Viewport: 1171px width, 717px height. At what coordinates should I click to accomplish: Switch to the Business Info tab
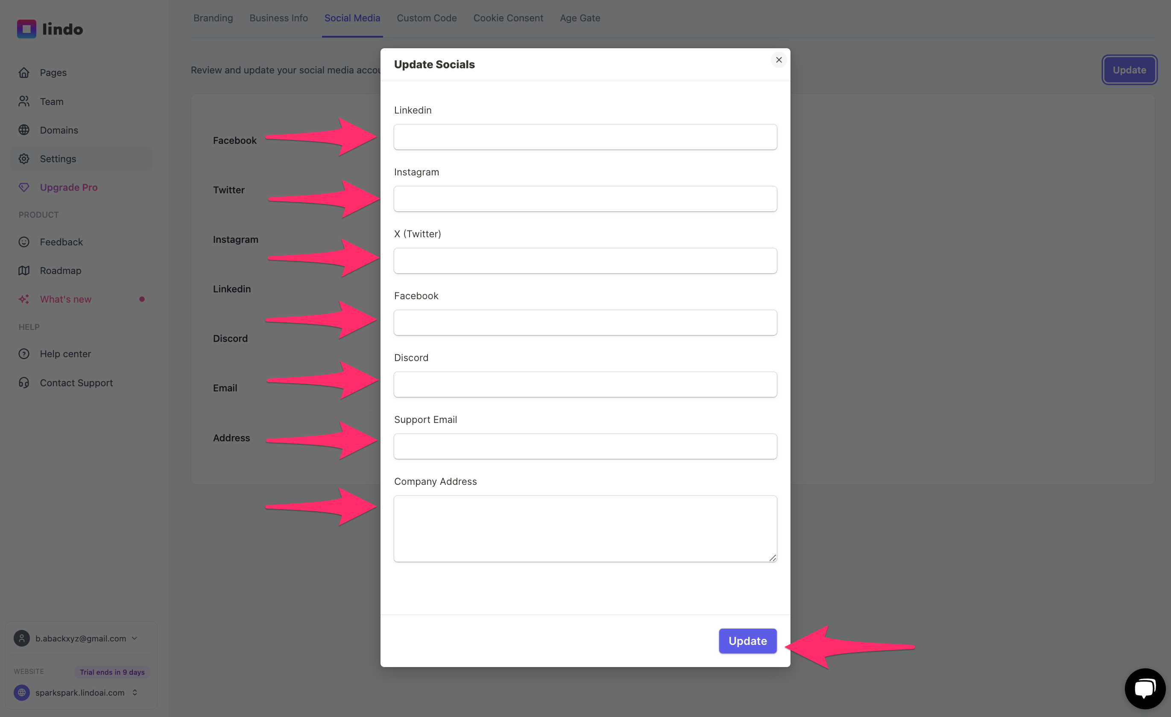(x=278, y=18)
